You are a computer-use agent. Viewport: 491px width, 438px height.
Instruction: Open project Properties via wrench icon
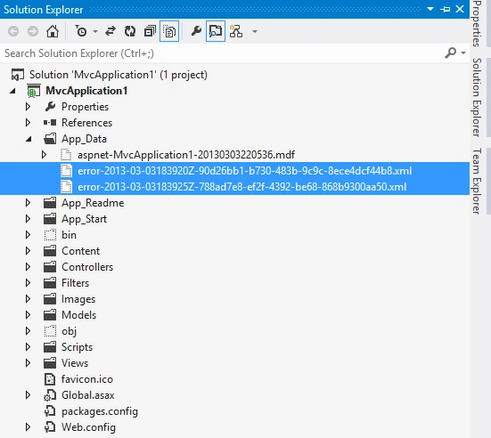(x=196, y=31)
